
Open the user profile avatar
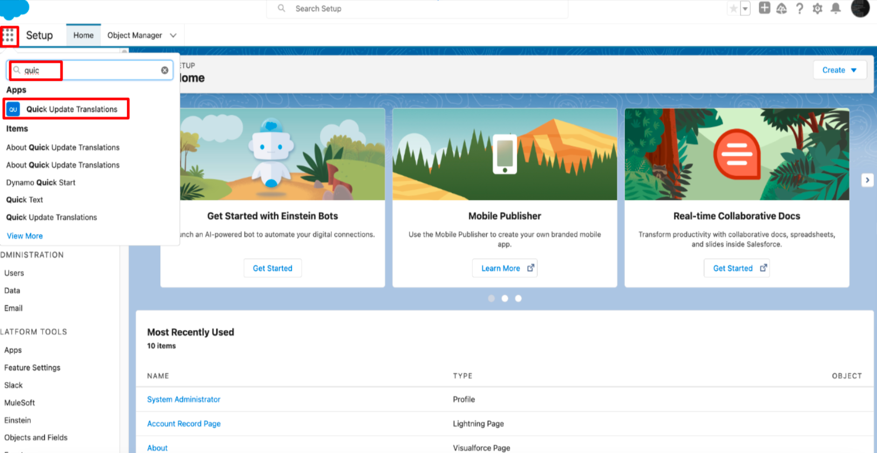(x=860, y=8)
